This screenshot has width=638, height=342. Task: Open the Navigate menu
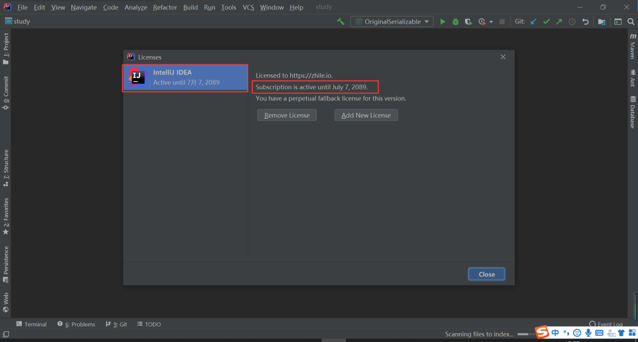(x=84, y=7)
